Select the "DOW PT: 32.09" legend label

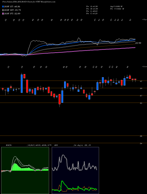pyautogui.click(x=12, y=14)
